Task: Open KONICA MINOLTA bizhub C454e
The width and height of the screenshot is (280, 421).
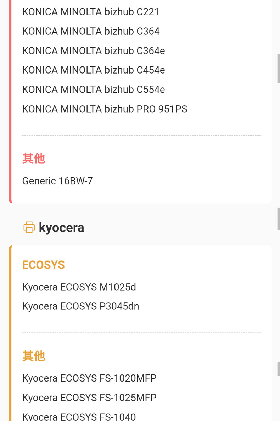Action: (93, 70)
